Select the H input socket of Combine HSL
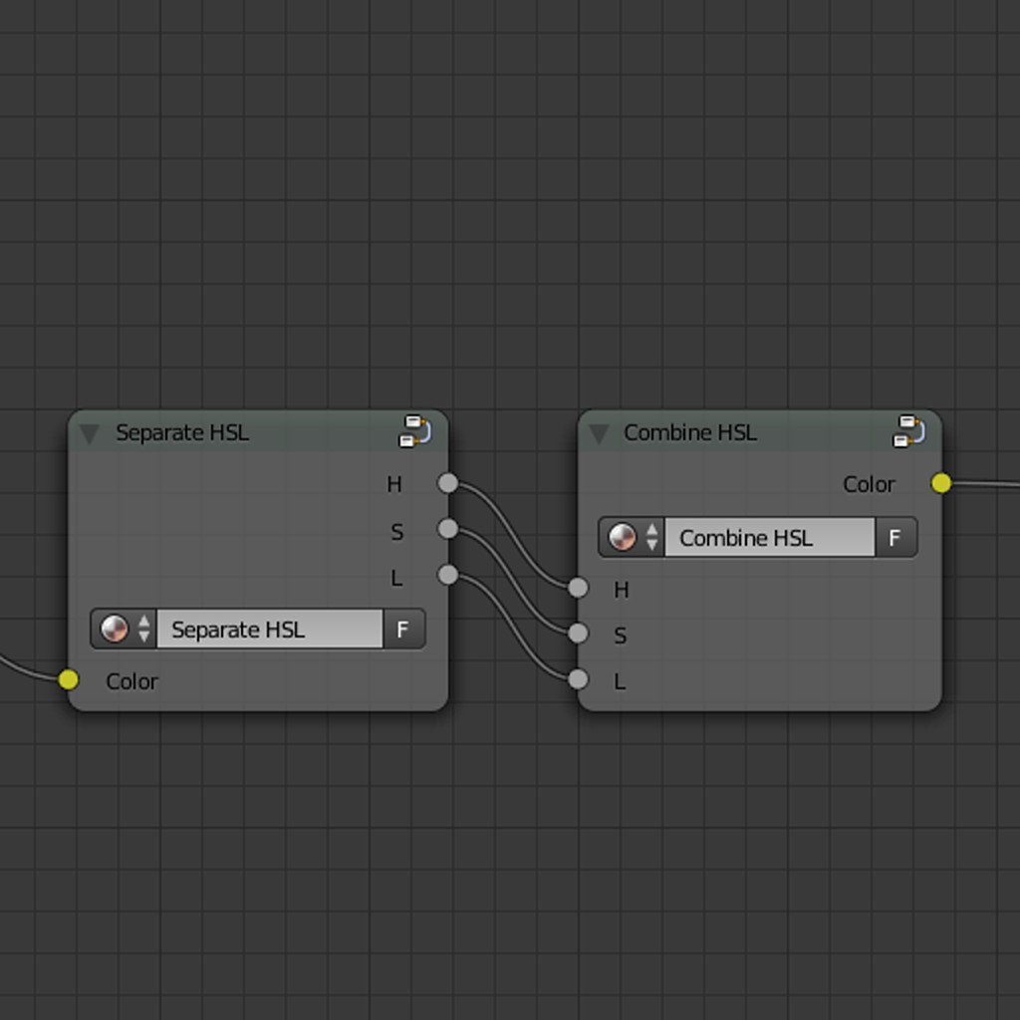The image size is (1020, 1020). [x=578, y=586]
